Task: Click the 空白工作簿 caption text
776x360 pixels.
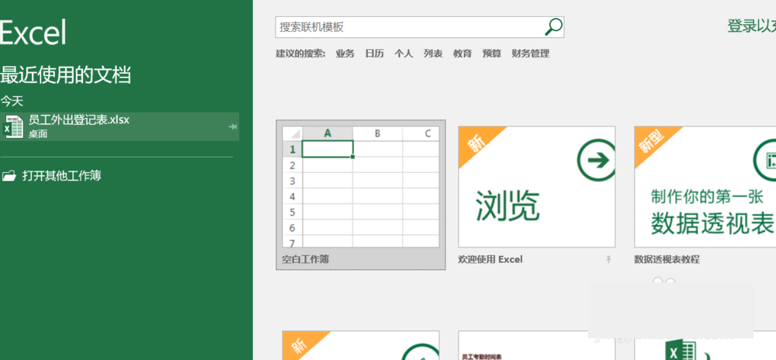Action: click(306, 259)
